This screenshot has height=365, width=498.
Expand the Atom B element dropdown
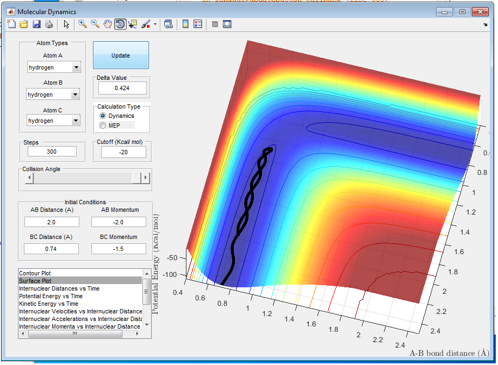75,95
